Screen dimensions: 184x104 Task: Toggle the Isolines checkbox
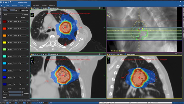24,93
